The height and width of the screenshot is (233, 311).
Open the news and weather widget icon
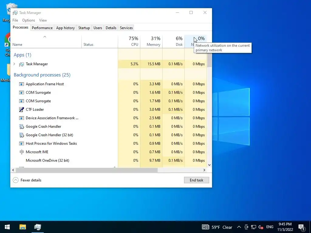pos(206,227)
